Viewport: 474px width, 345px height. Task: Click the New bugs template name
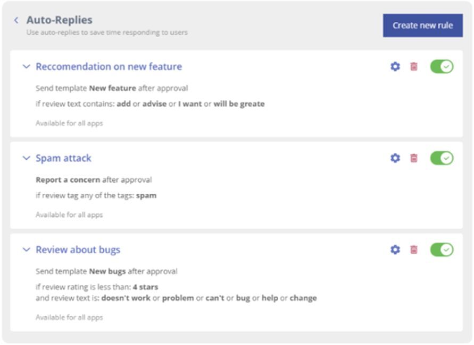point(107,271)
